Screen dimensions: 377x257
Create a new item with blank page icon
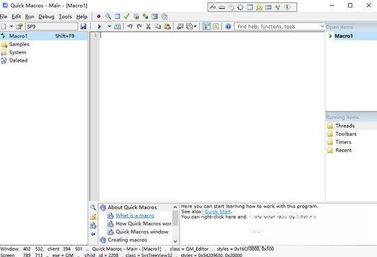coord(3,27)
